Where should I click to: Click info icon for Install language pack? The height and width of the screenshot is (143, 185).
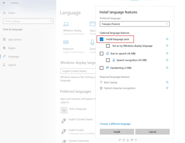pyautogui.click(x=167, y=39)
